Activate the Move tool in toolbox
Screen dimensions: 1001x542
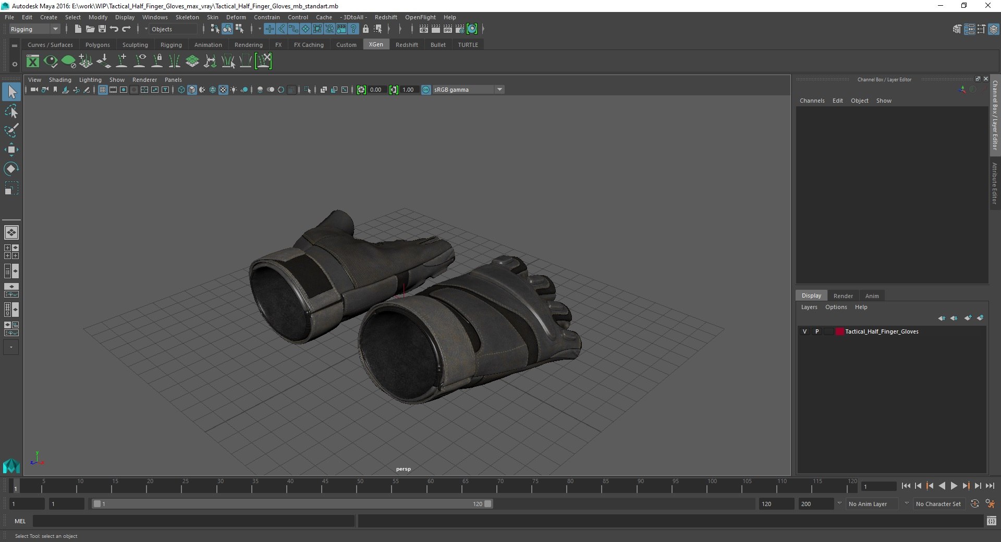11,150
